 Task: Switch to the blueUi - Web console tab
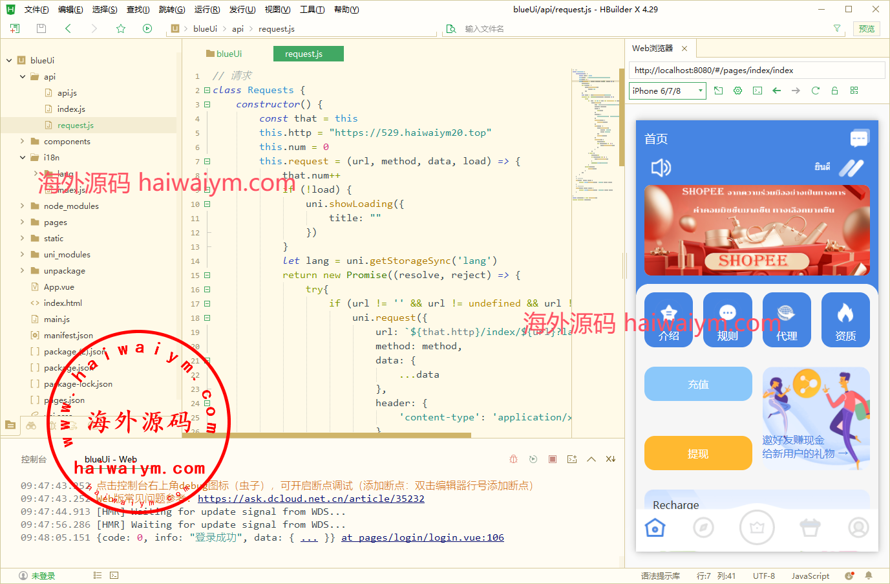(x=111, y=459)
